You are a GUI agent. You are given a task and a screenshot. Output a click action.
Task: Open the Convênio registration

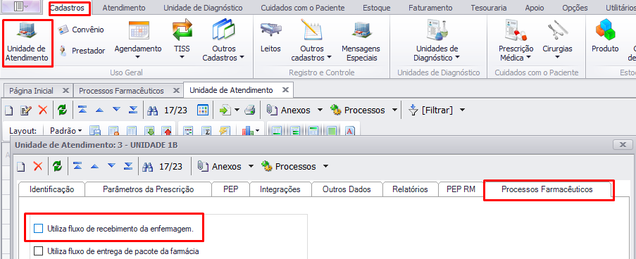pos(81,30)
